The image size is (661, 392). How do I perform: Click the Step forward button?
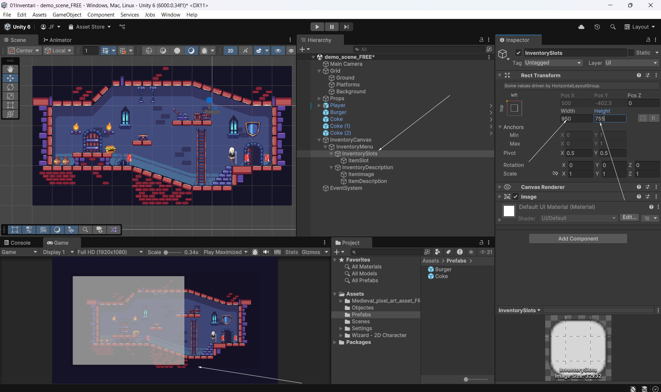point(346,27)
